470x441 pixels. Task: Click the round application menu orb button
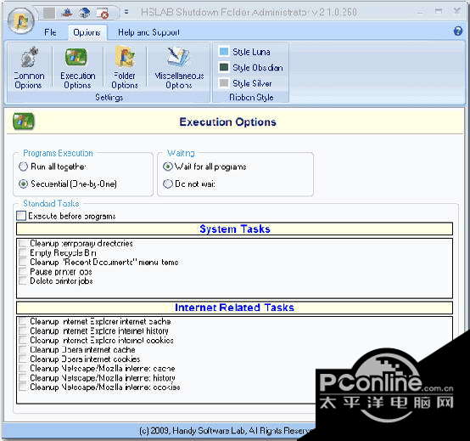point(21,21)
